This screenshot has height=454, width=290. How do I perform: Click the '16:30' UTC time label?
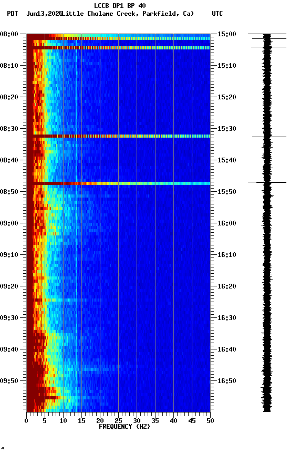[x=227, y=318]
